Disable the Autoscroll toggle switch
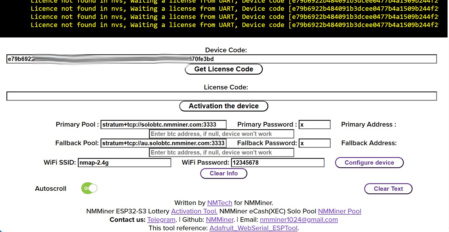The image size is (449, 232). click(89, 188)
